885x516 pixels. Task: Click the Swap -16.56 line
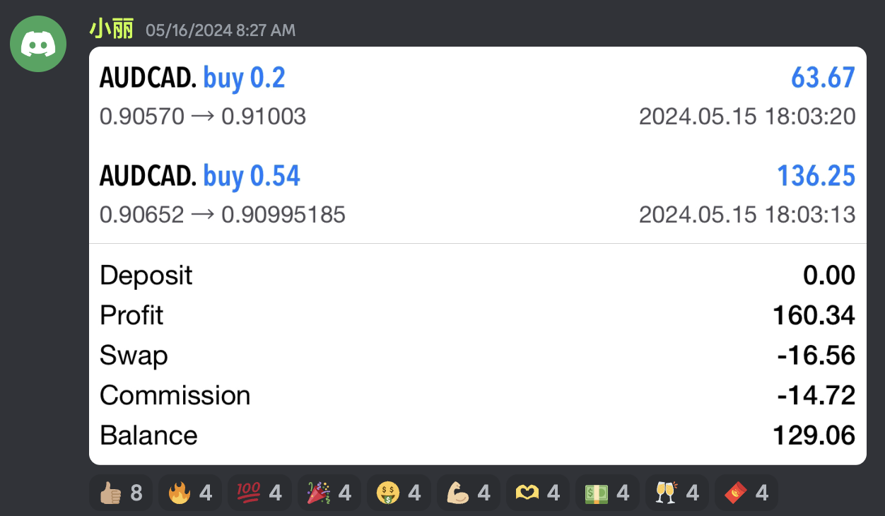(478, 356)
